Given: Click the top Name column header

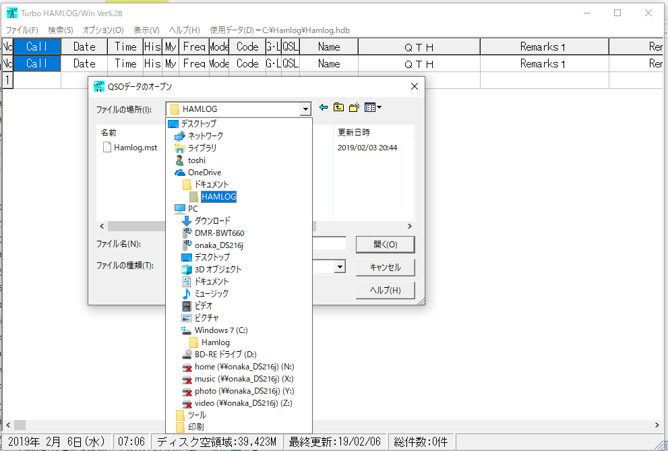Looking at the screenshot, I should click(329, 47).
